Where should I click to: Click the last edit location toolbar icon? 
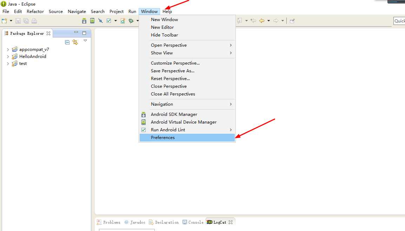click(253, 21)
